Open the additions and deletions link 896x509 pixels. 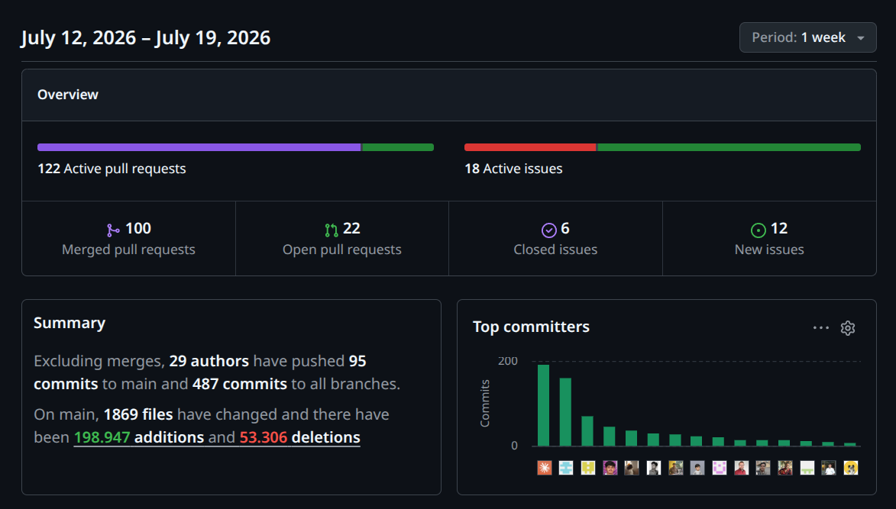[217, 437]
